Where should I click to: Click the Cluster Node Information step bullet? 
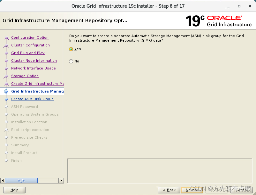[x=6, y=61]
